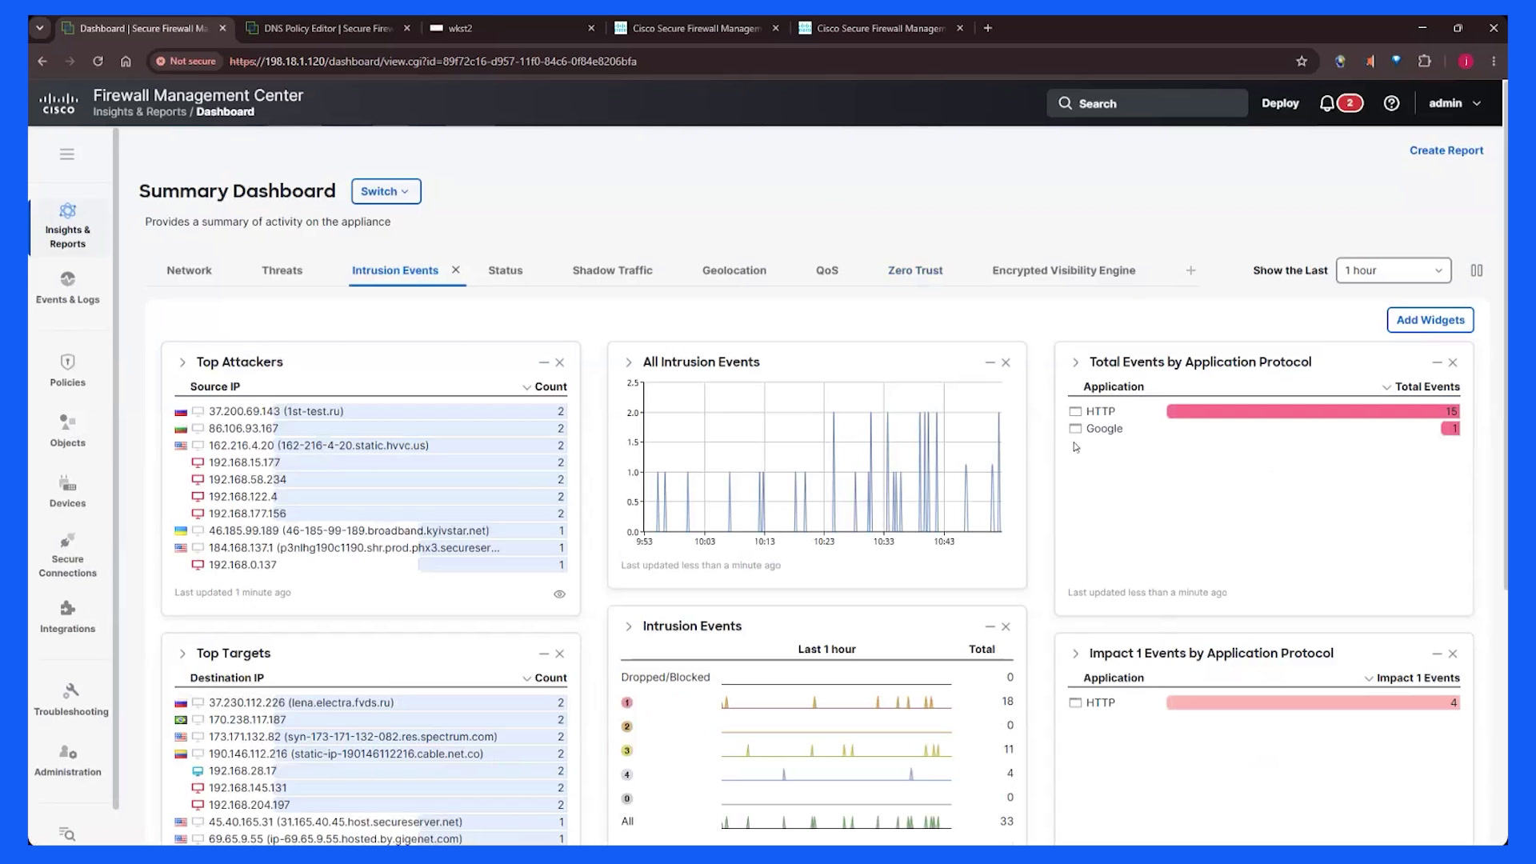Viewport: 1536px width, 864px height.
Task: Open the Switch dashboard dropdown
Action: coord(386,191)
